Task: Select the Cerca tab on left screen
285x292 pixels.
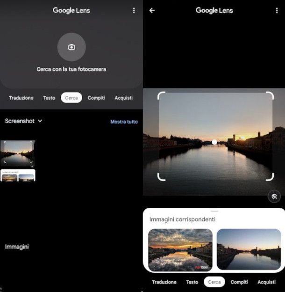Action: click(71, 98)
